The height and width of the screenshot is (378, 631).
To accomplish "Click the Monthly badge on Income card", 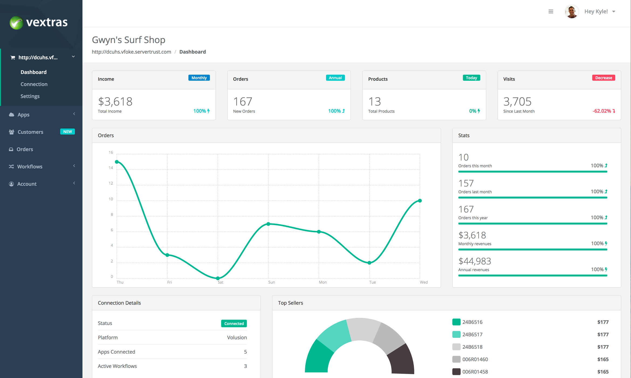I will 199,78.
